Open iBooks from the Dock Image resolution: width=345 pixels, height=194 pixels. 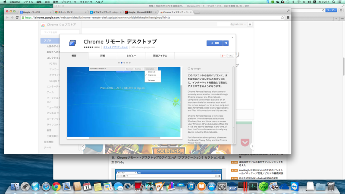coord(201,187)
